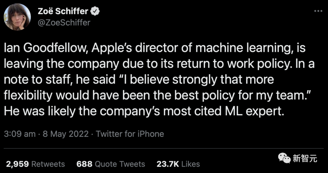Click the 新智元 watermark text
This screenshot has height=173, width=328.
(305, 158)
